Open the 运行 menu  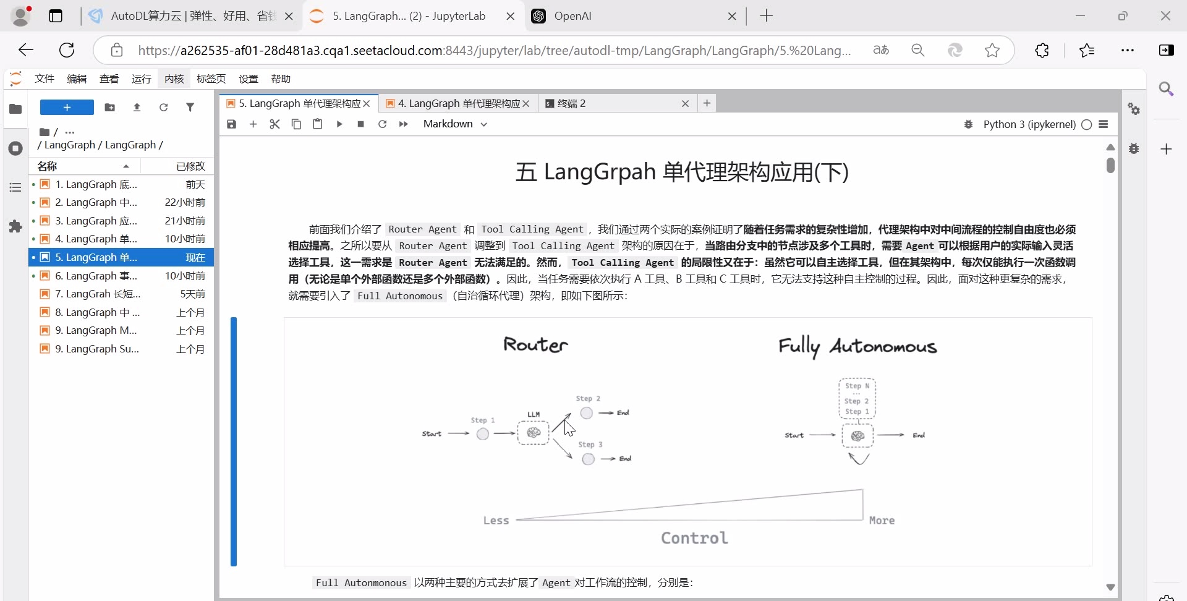point(141,79)
